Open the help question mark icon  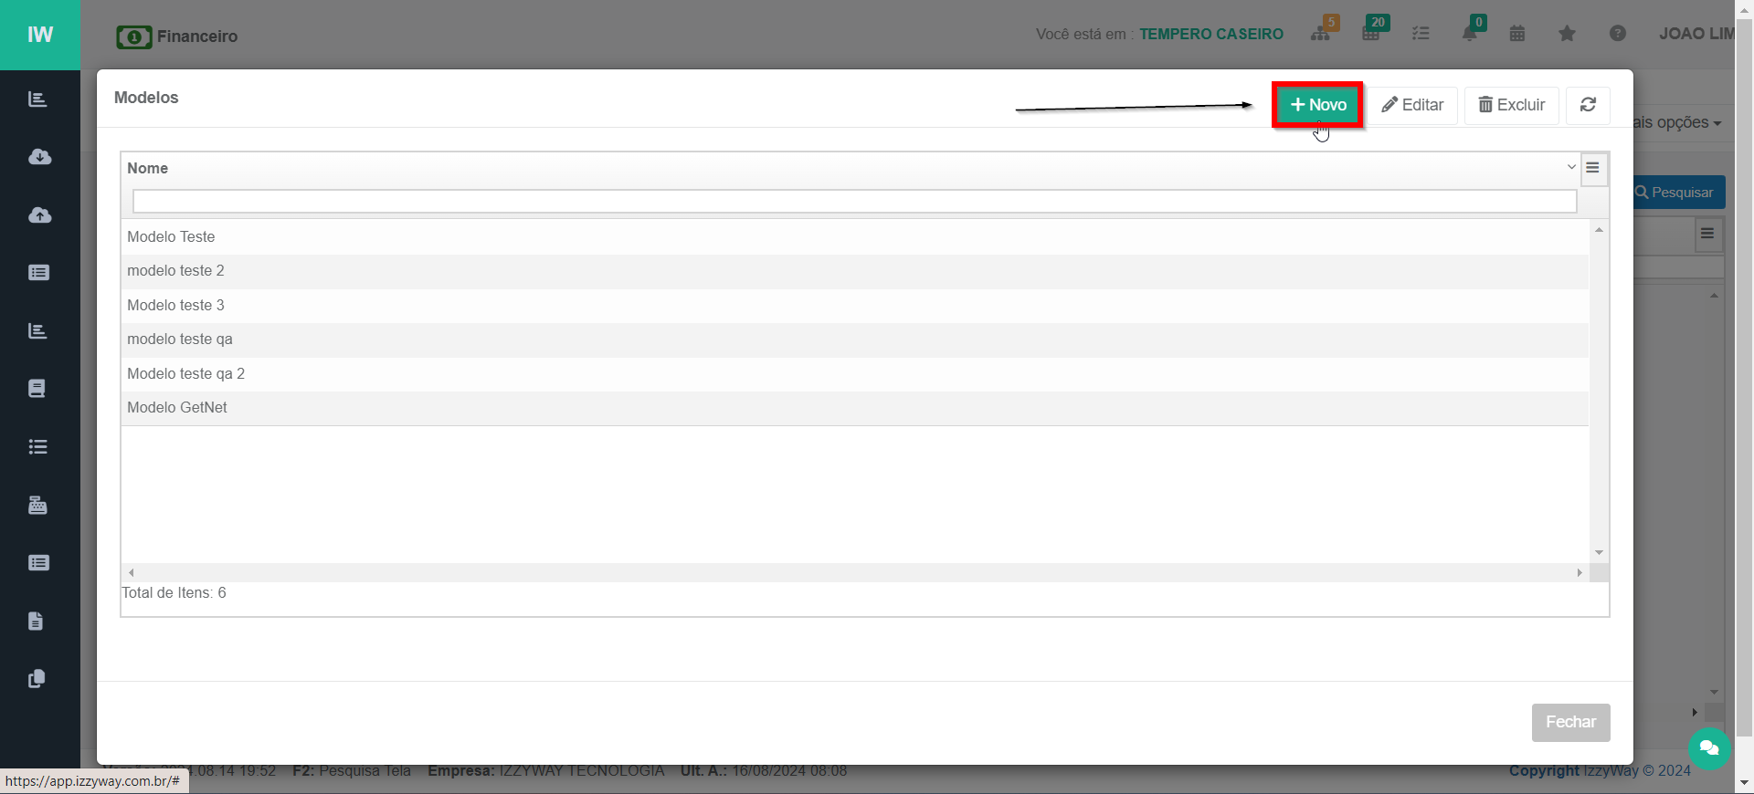[x=1617, y=34]
